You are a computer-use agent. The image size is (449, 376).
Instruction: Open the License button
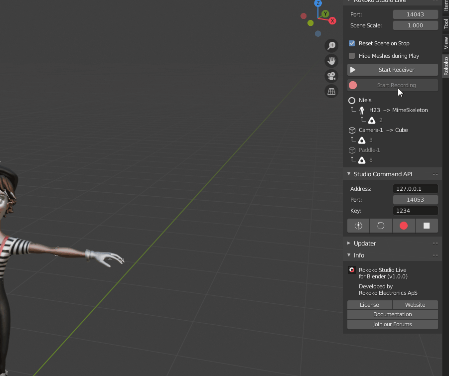click(x=370, y=305)
